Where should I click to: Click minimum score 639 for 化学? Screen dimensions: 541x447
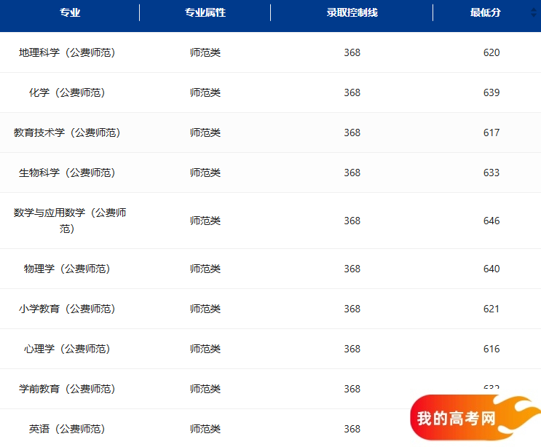point(491,92)
